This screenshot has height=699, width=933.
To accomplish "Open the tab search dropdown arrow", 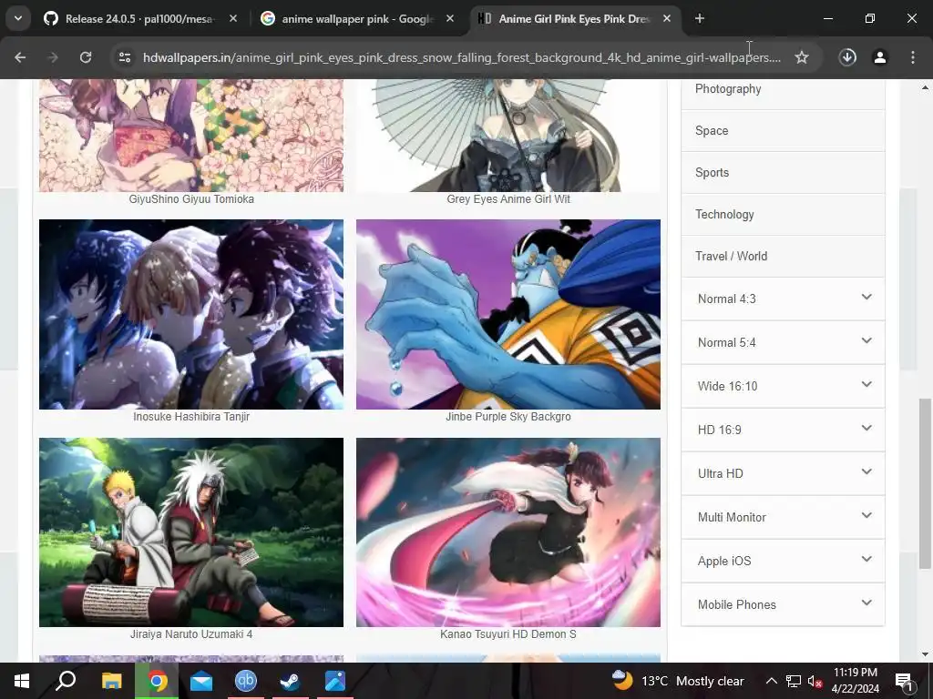I will tap(18, 19).
